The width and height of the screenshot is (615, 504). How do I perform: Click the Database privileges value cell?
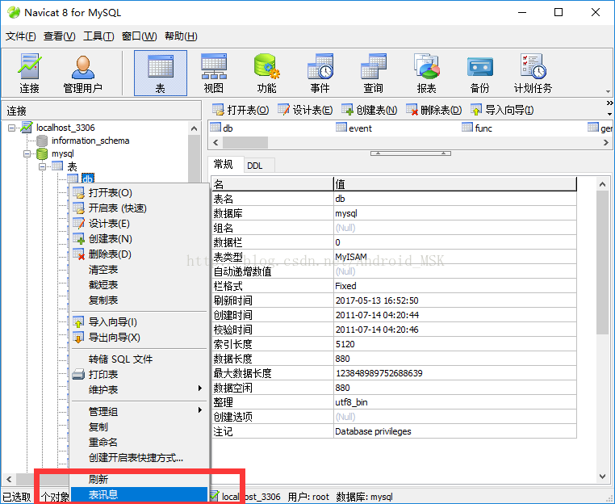[455, 431]
